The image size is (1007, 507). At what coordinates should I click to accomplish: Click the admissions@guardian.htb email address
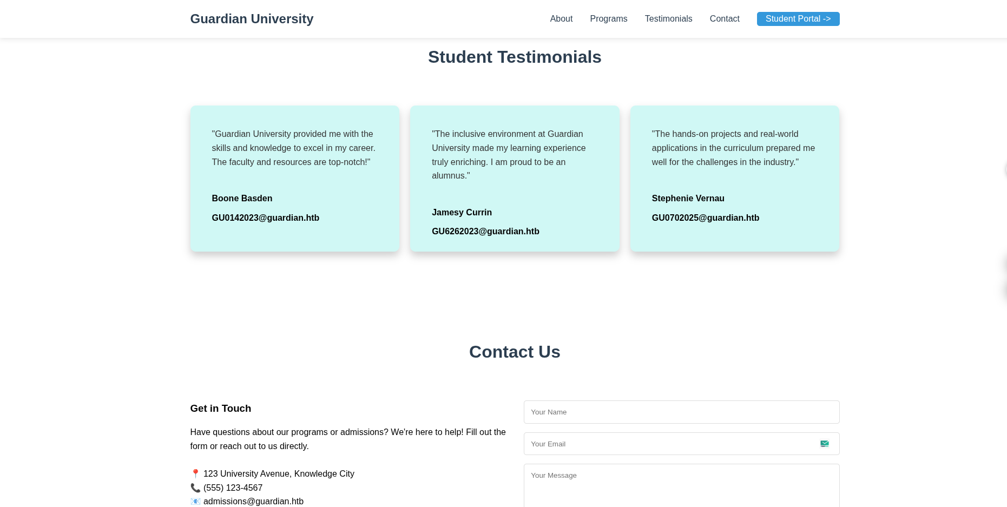[x=253, y=502]
